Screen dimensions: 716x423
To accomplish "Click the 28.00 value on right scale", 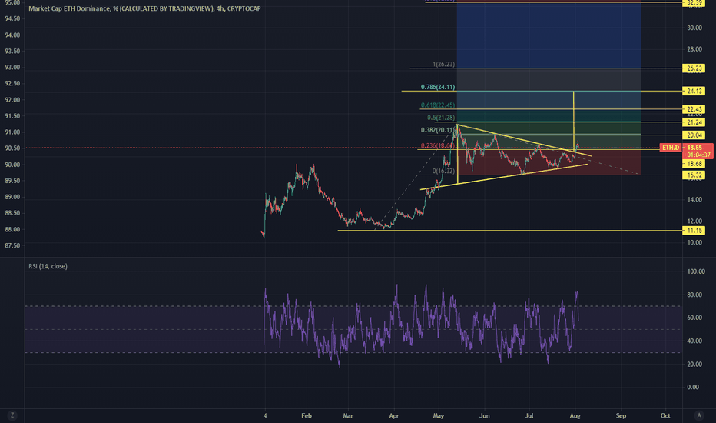I will 694,49.
